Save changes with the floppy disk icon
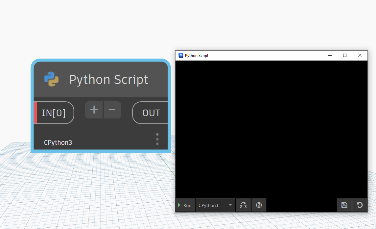The height and width of the screenshot is (229, 376). pos(344,205)
